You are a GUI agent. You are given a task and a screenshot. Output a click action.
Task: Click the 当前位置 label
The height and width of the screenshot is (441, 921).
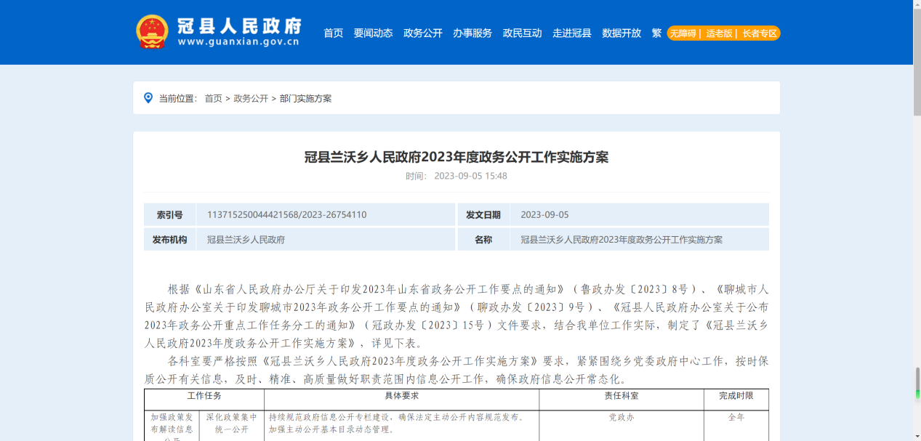coord(178,98)
